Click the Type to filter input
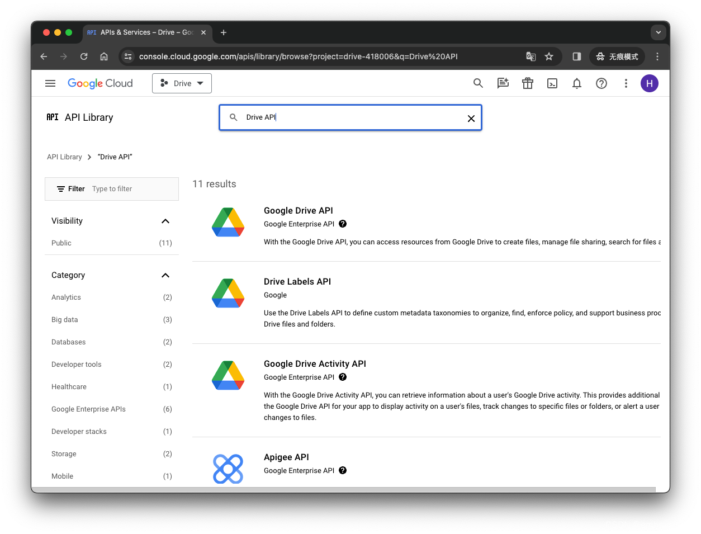Screen dimensions: 701x534 pyautogui.click(x=133, y=189)
